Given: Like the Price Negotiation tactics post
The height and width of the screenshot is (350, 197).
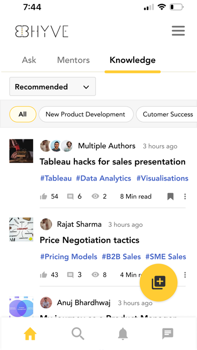Looking at the screenshot, I should click(x=44, y=275).
